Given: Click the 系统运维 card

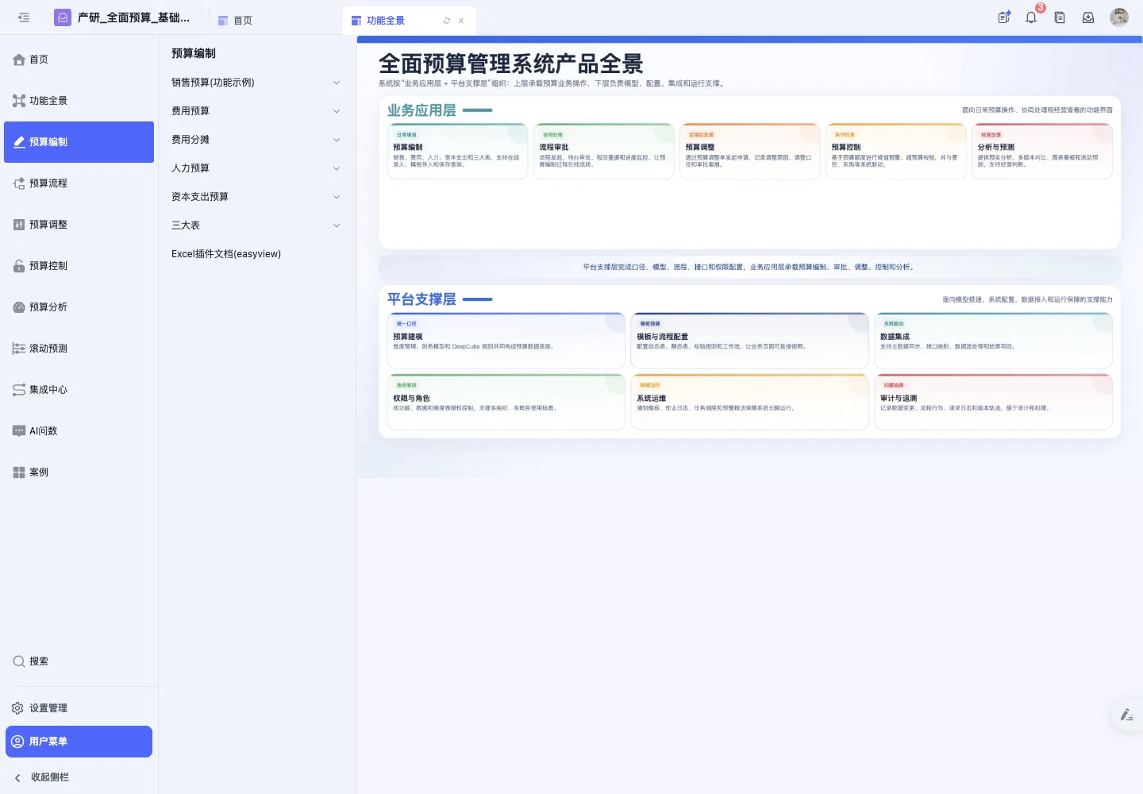Looking at the screenshot, I should (x=749, y=402).
